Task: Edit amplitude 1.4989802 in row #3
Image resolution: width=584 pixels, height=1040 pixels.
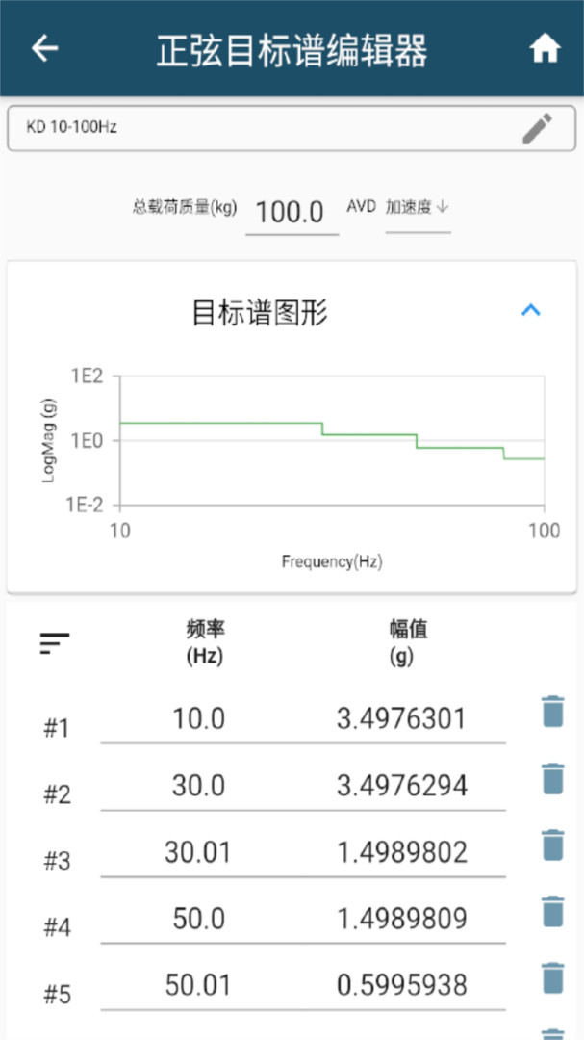Action: (x=402, y=853)
